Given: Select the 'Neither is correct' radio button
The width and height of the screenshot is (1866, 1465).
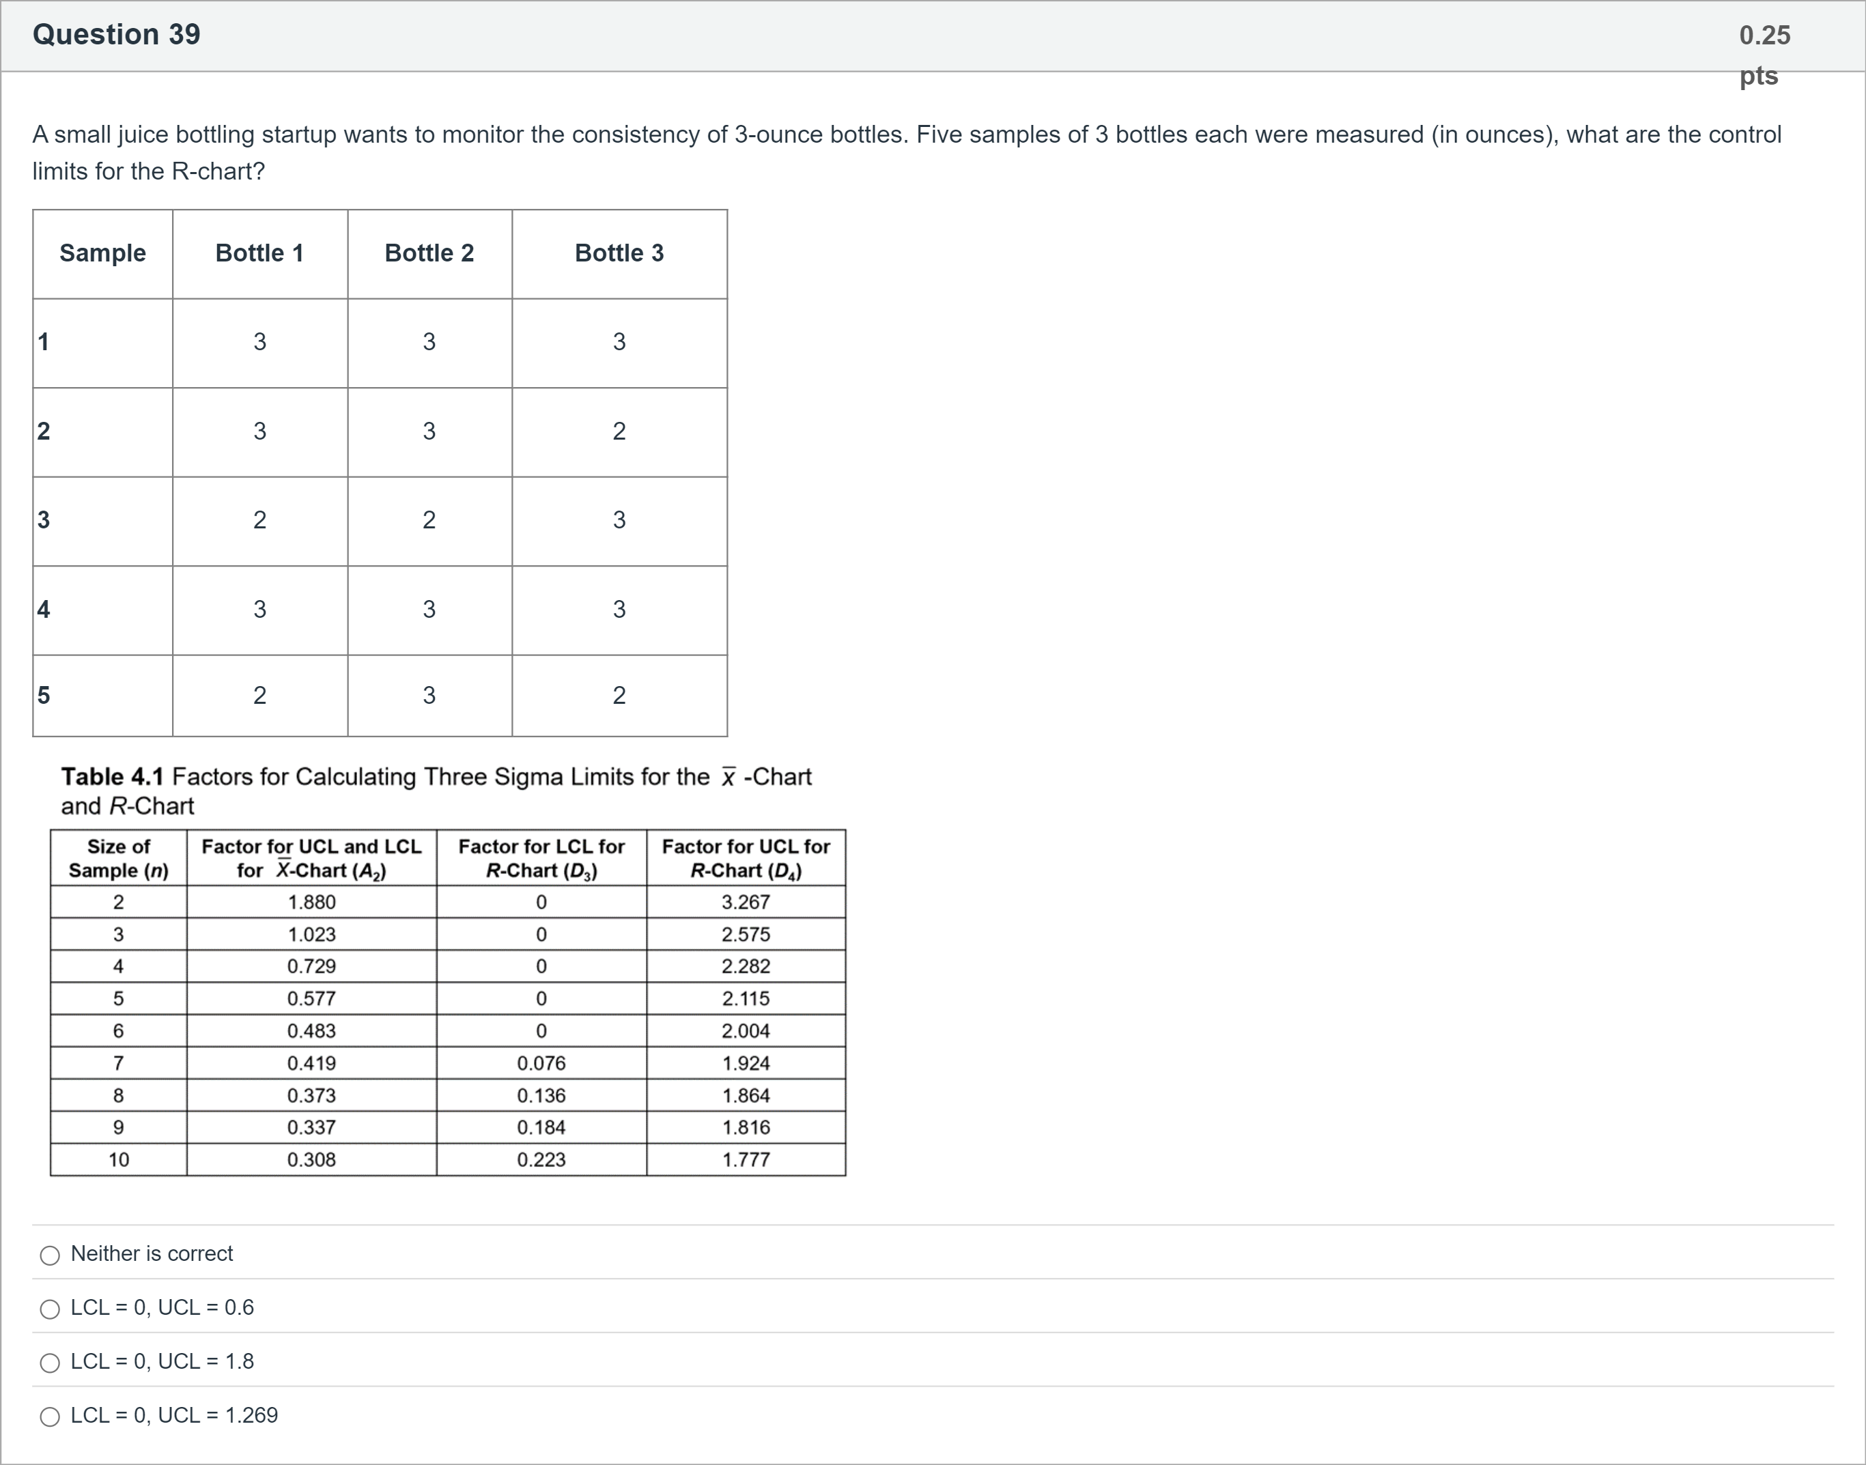Looking at the screenshot, I should [x=51, y=1255].
